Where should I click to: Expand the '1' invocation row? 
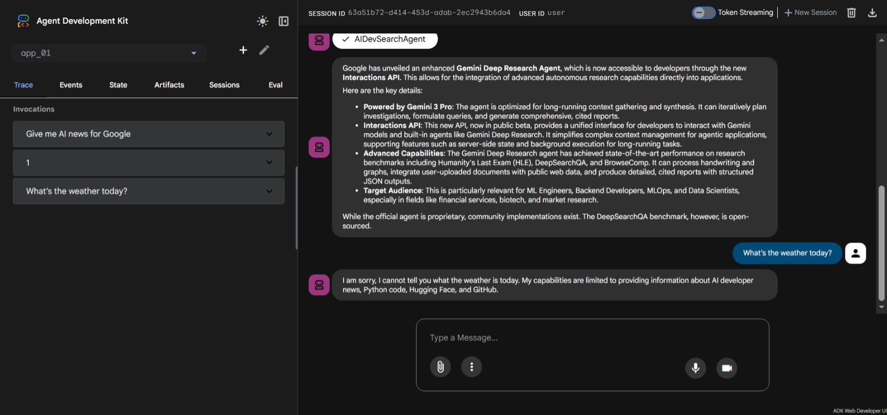coord(148,163)
